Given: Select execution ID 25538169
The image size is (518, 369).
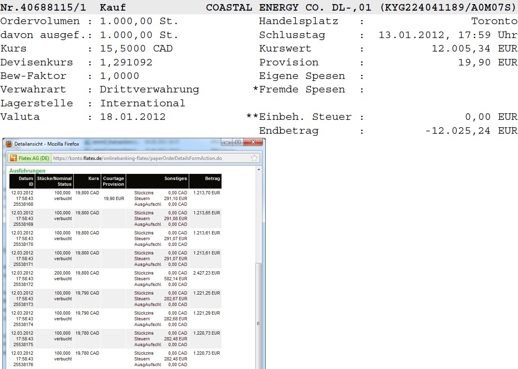Looking at the screenshot, I should coord(23,224).
